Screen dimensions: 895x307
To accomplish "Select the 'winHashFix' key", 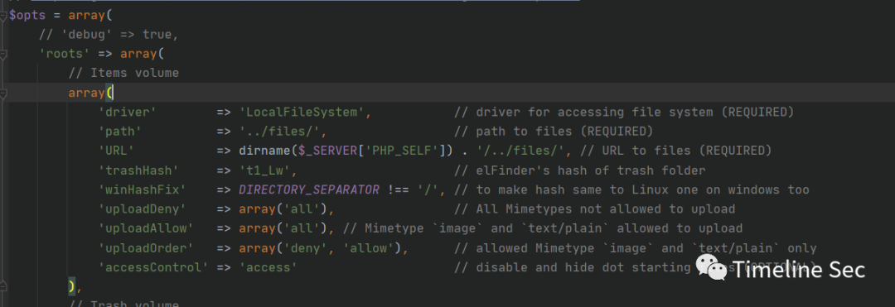I will pyautogui.click(x=143, y=189).
